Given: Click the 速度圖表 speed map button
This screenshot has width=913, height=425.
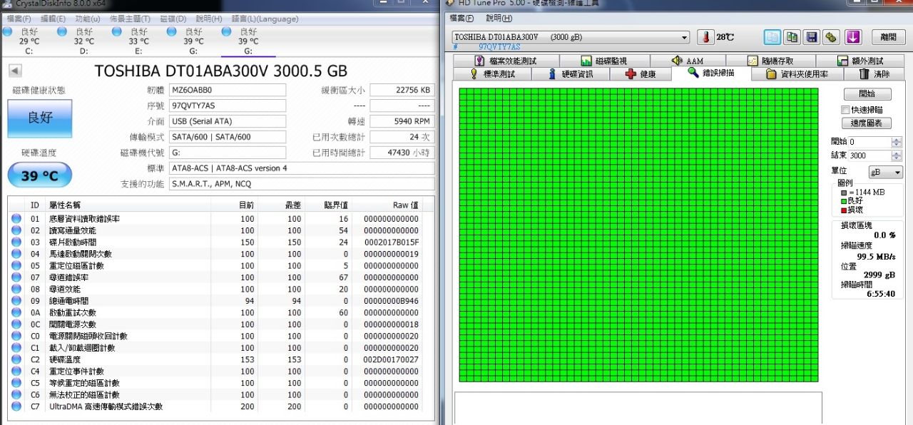Looking at the screenshot, I should tap(867, 123).
